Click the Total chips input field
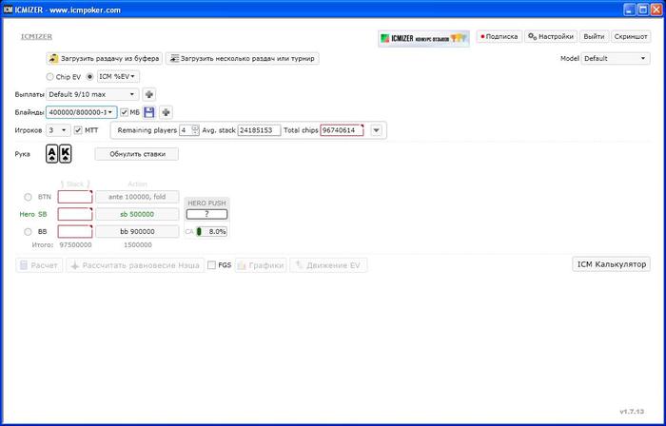This screenshot has height=426, width=666. pyautogui.click(x=342, y=130)
